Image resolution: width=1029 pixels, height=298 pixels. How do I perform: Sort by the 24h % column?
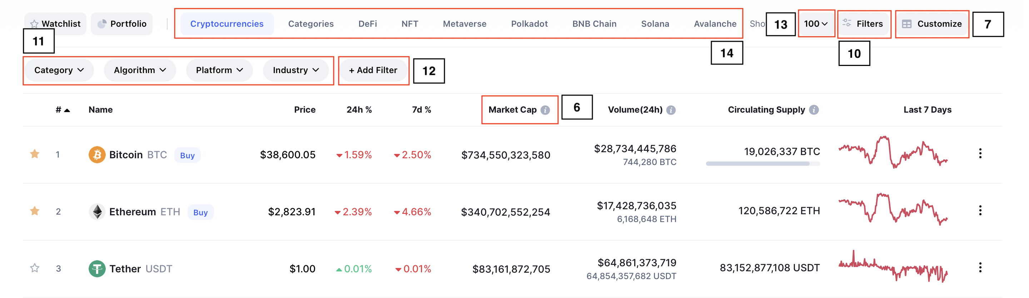(359, 110)
